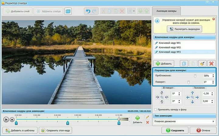
Task: Reset position center percent icon
Action: click(193, 97)
